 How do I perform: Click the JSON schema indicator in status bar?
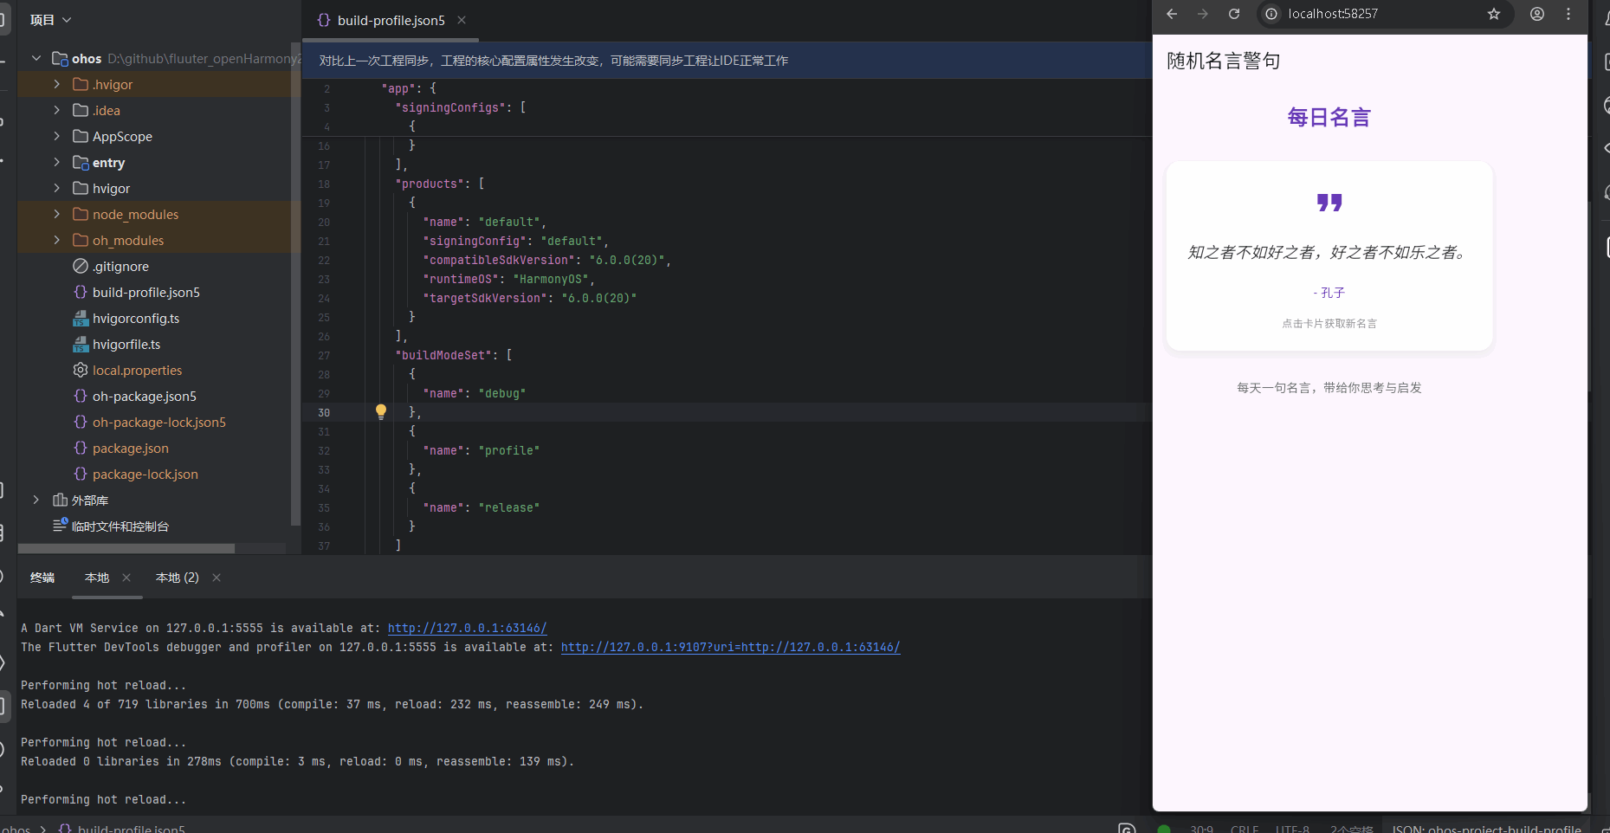coord(1486,829)
